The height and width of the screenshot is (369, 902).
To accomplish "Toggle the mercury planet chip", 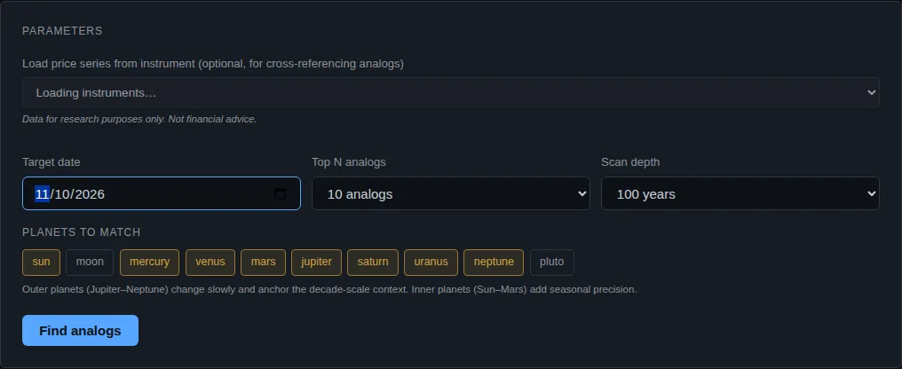I will (149, 262).
